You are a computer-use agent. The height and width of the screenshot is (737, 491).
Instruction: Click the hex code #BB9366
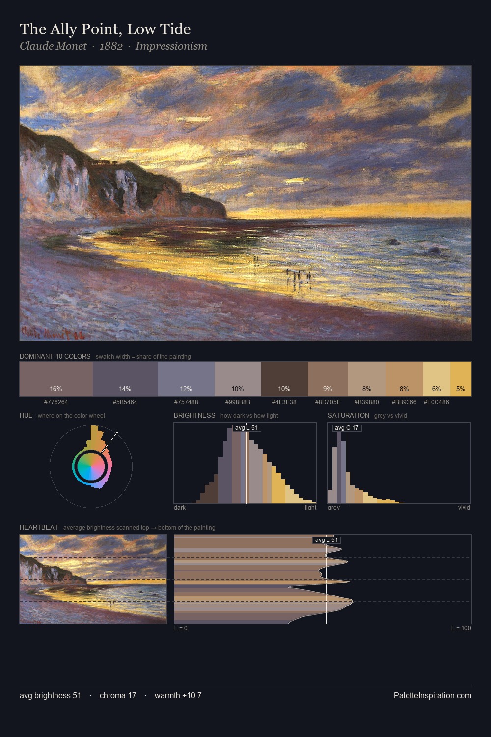coord(404,402)
